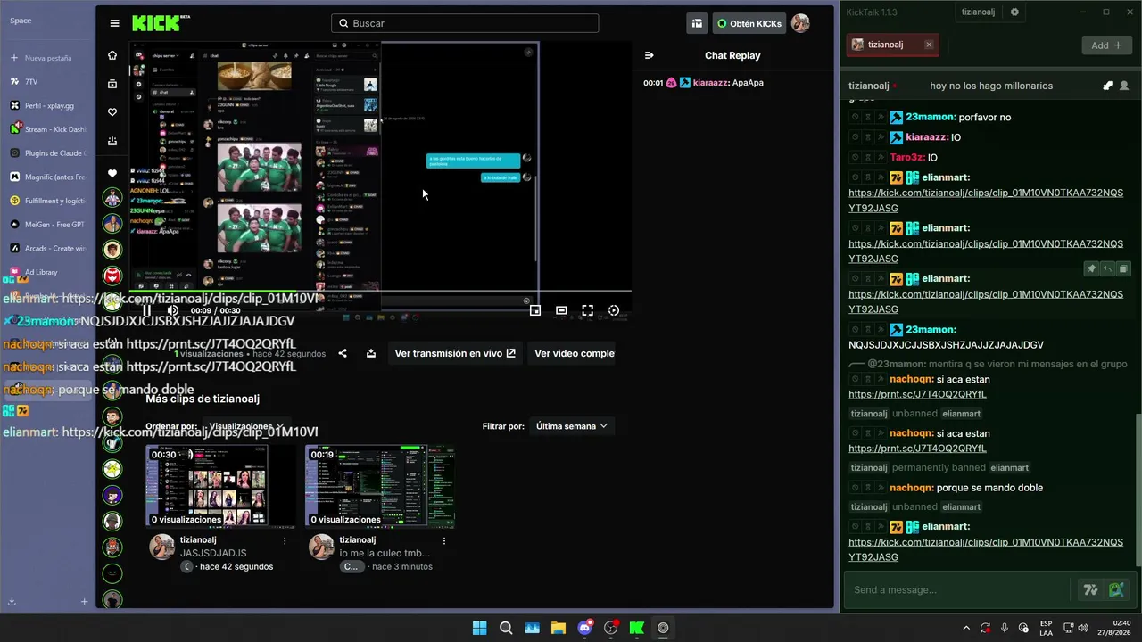Reply to the hovered elianmart message
Viewport: 1142px width, 642px height.
click(1107, 268)
